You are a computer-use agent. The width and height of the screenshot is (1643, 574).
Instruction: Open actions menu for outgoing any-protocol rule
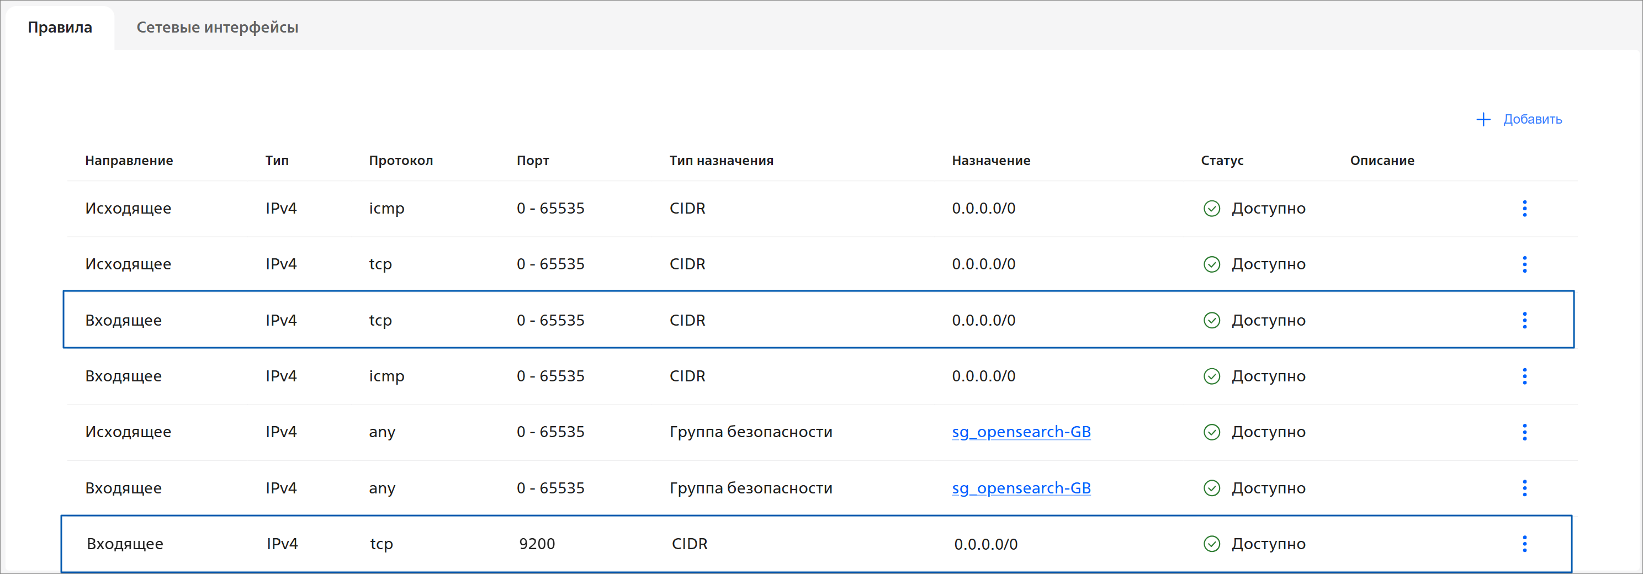[1524, 432]
